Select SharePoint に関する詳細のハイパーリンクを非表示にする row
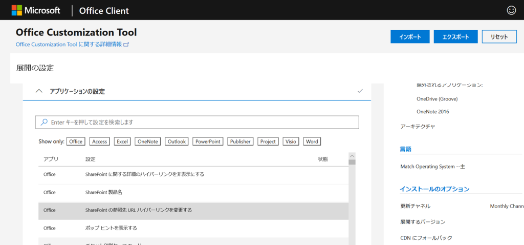The width and height of the screenshot is (524, 245). (193, 174)
